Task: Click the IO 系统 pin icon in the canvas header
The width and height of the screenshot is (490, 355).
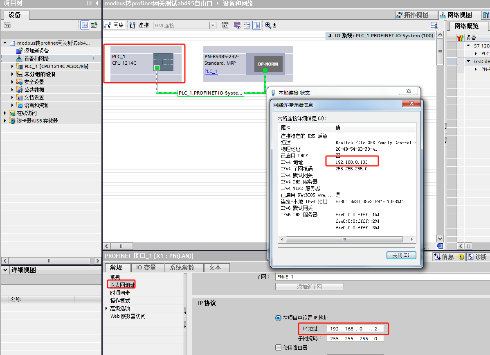Action: tap(330, 36)
